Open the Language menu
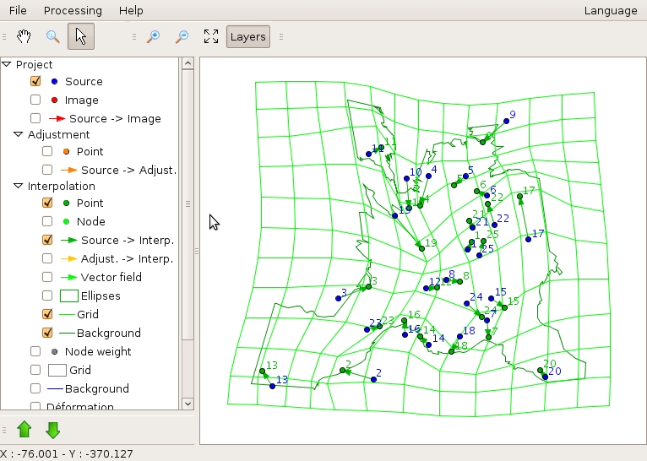This screenshot has height=461, width=647. pos(611,10)
